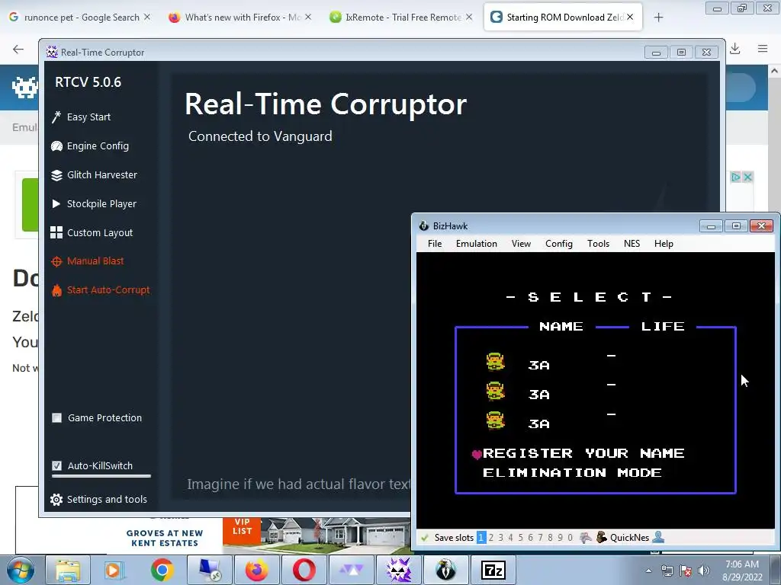The height and width of the screenshot is (585, 781).
Task: Select save slot 2 in BizHawk
Action: [x=491, y=538]
